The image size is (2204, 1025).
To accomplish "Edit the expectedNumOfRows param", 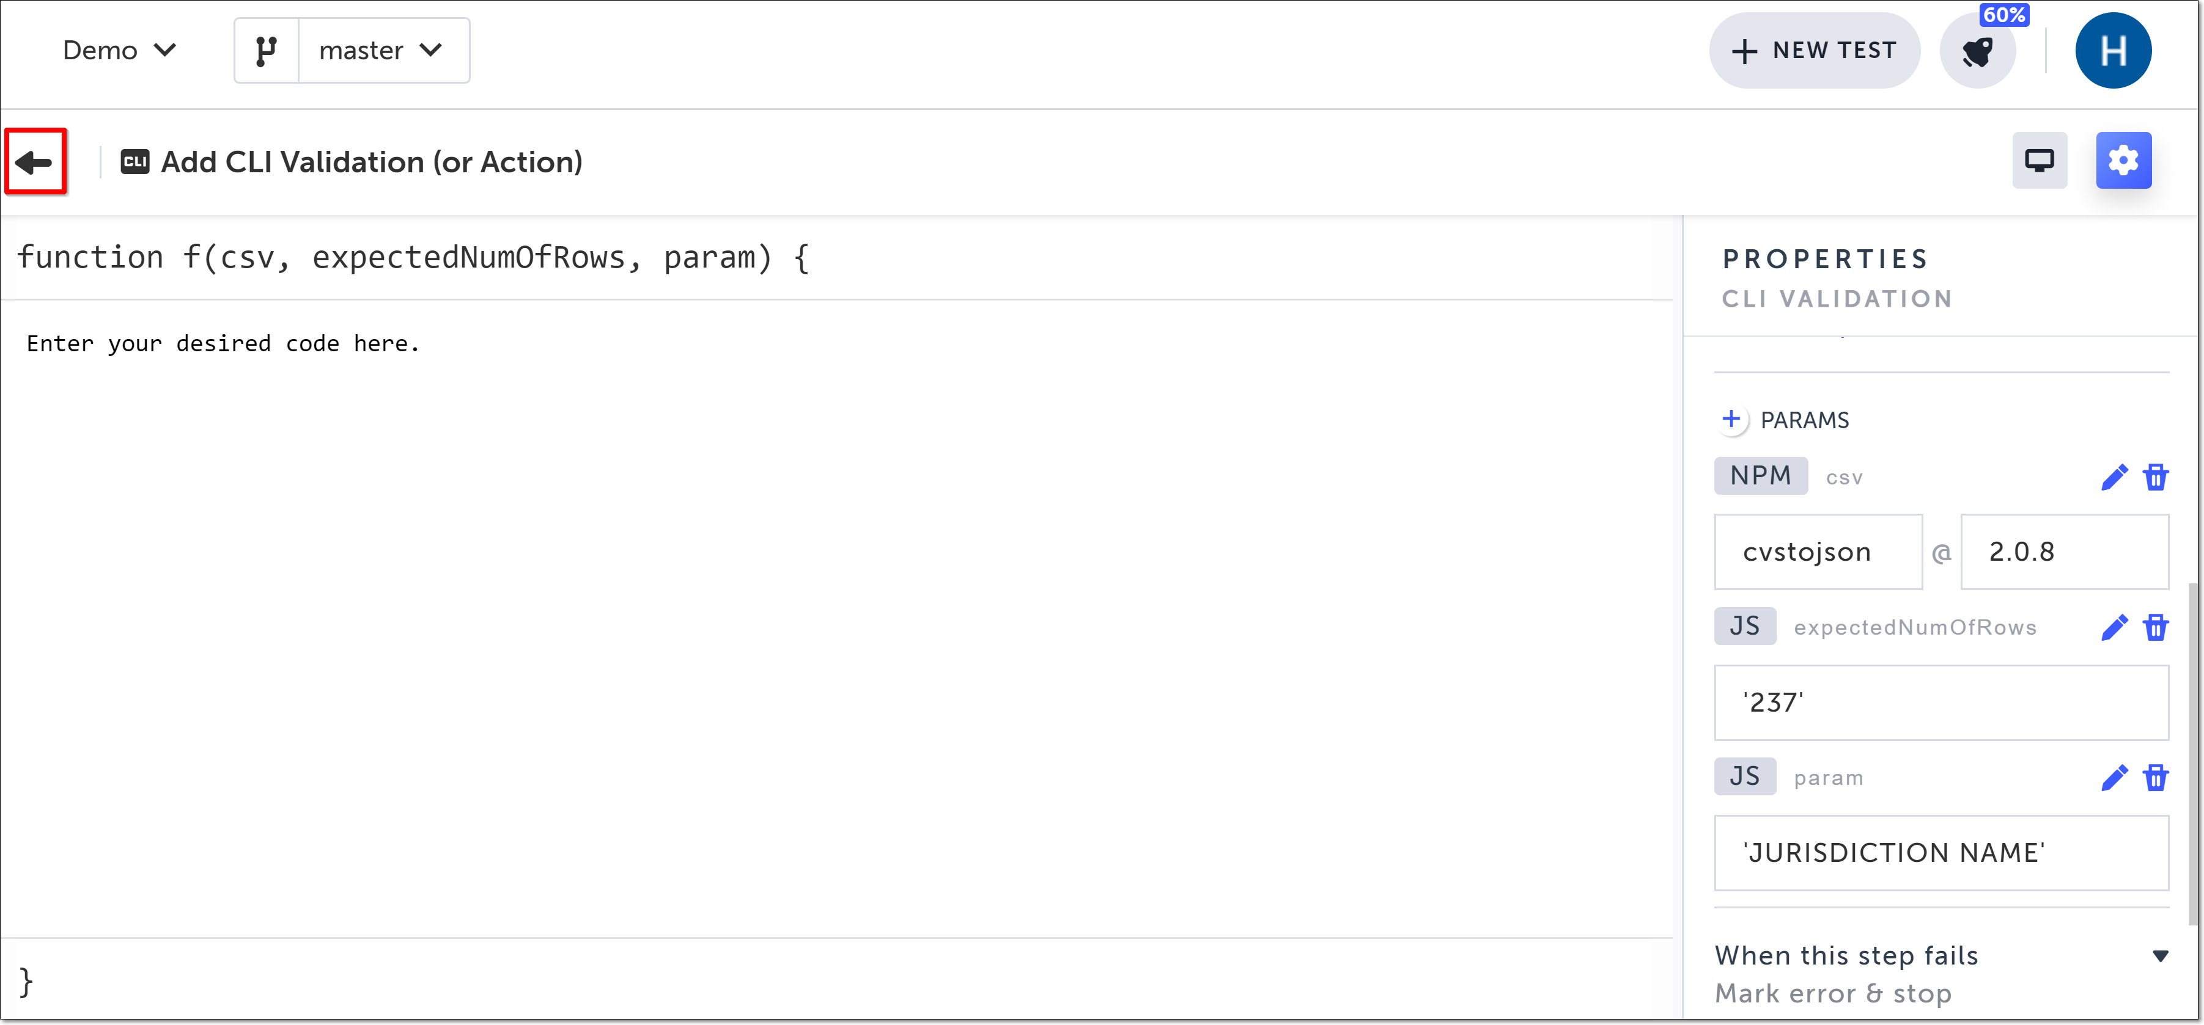I will pyautogui.click(x=2114, y=627).
